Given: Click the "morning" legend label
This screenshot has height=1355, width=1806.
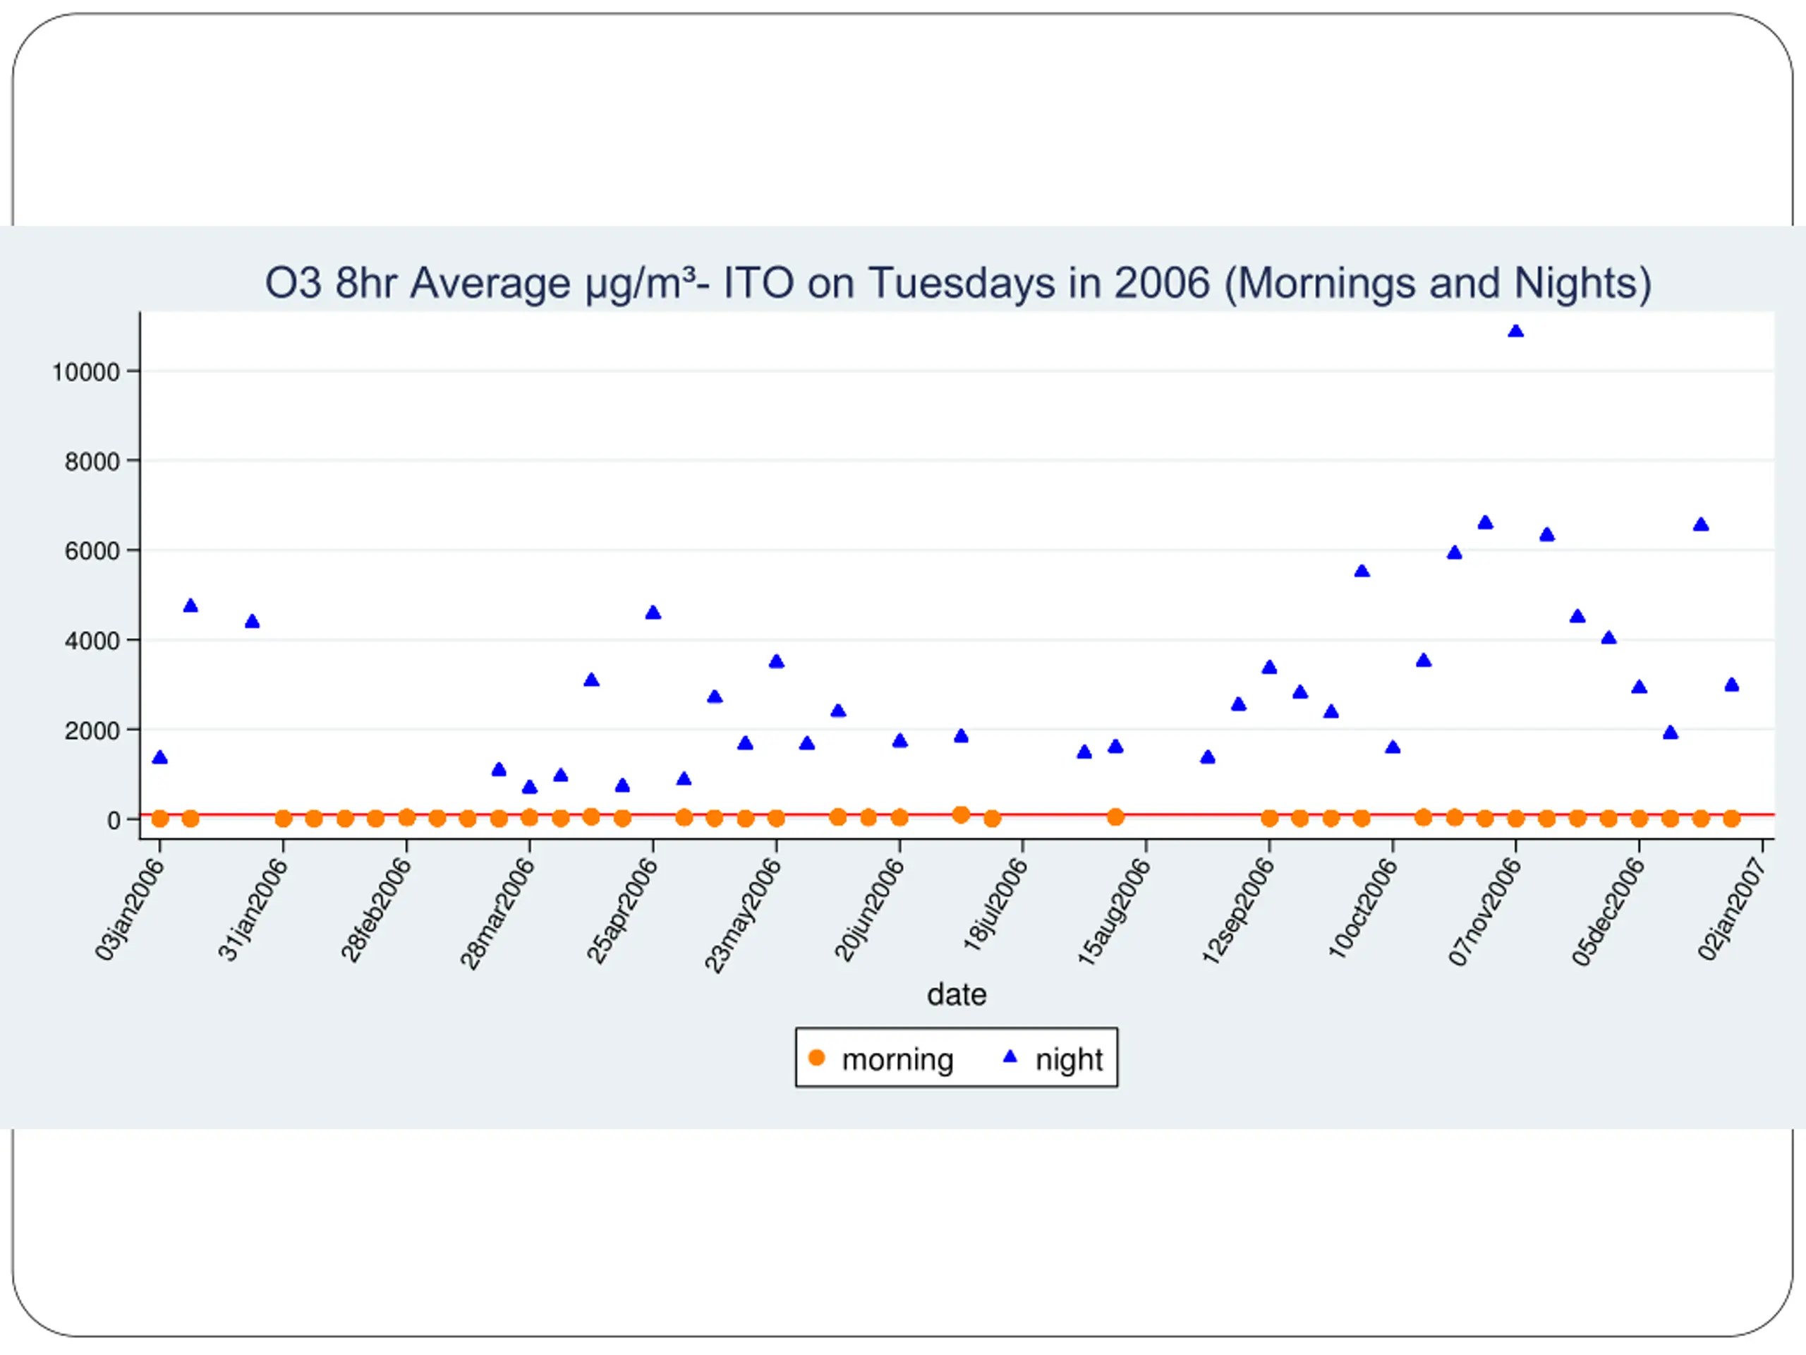Looking at the screenshot, I should [x=897, y=1059].
